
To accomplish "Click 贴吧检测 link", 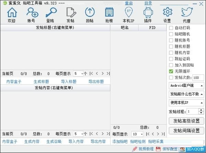I will (x=138, y=142).
